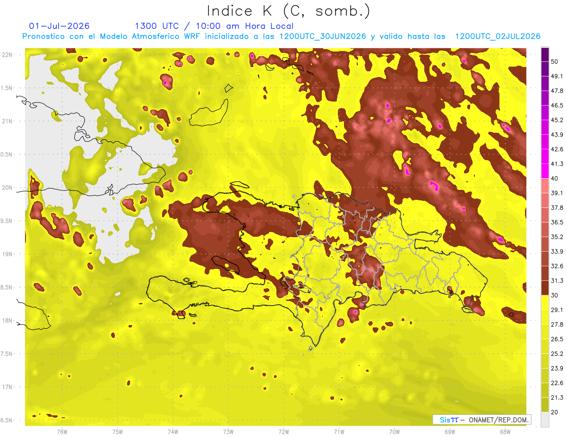The width and height of the screenshot is (567, 438).
Task: Click the "1300 UTC / 10:00 am Hora Local" text
Action: coord(214,26)
